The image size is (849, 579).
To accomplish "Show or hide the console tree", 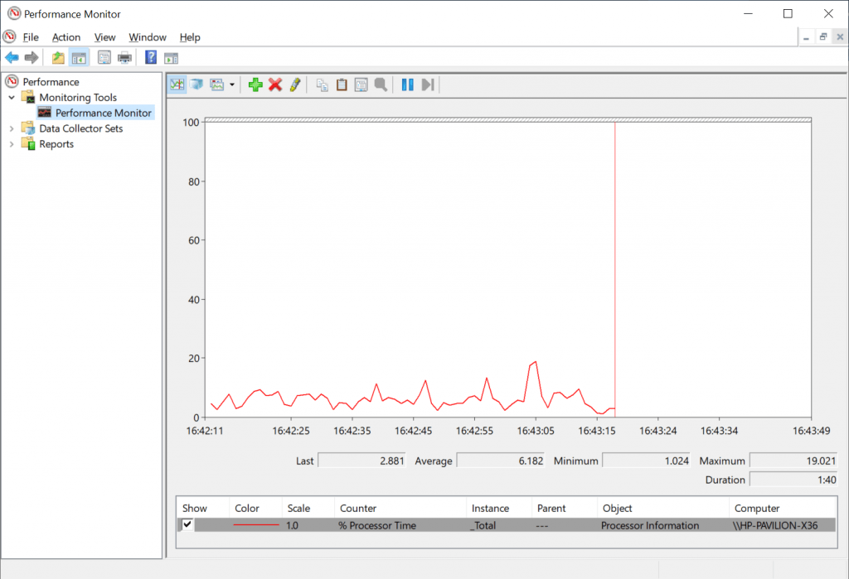I will coord(78,56).
